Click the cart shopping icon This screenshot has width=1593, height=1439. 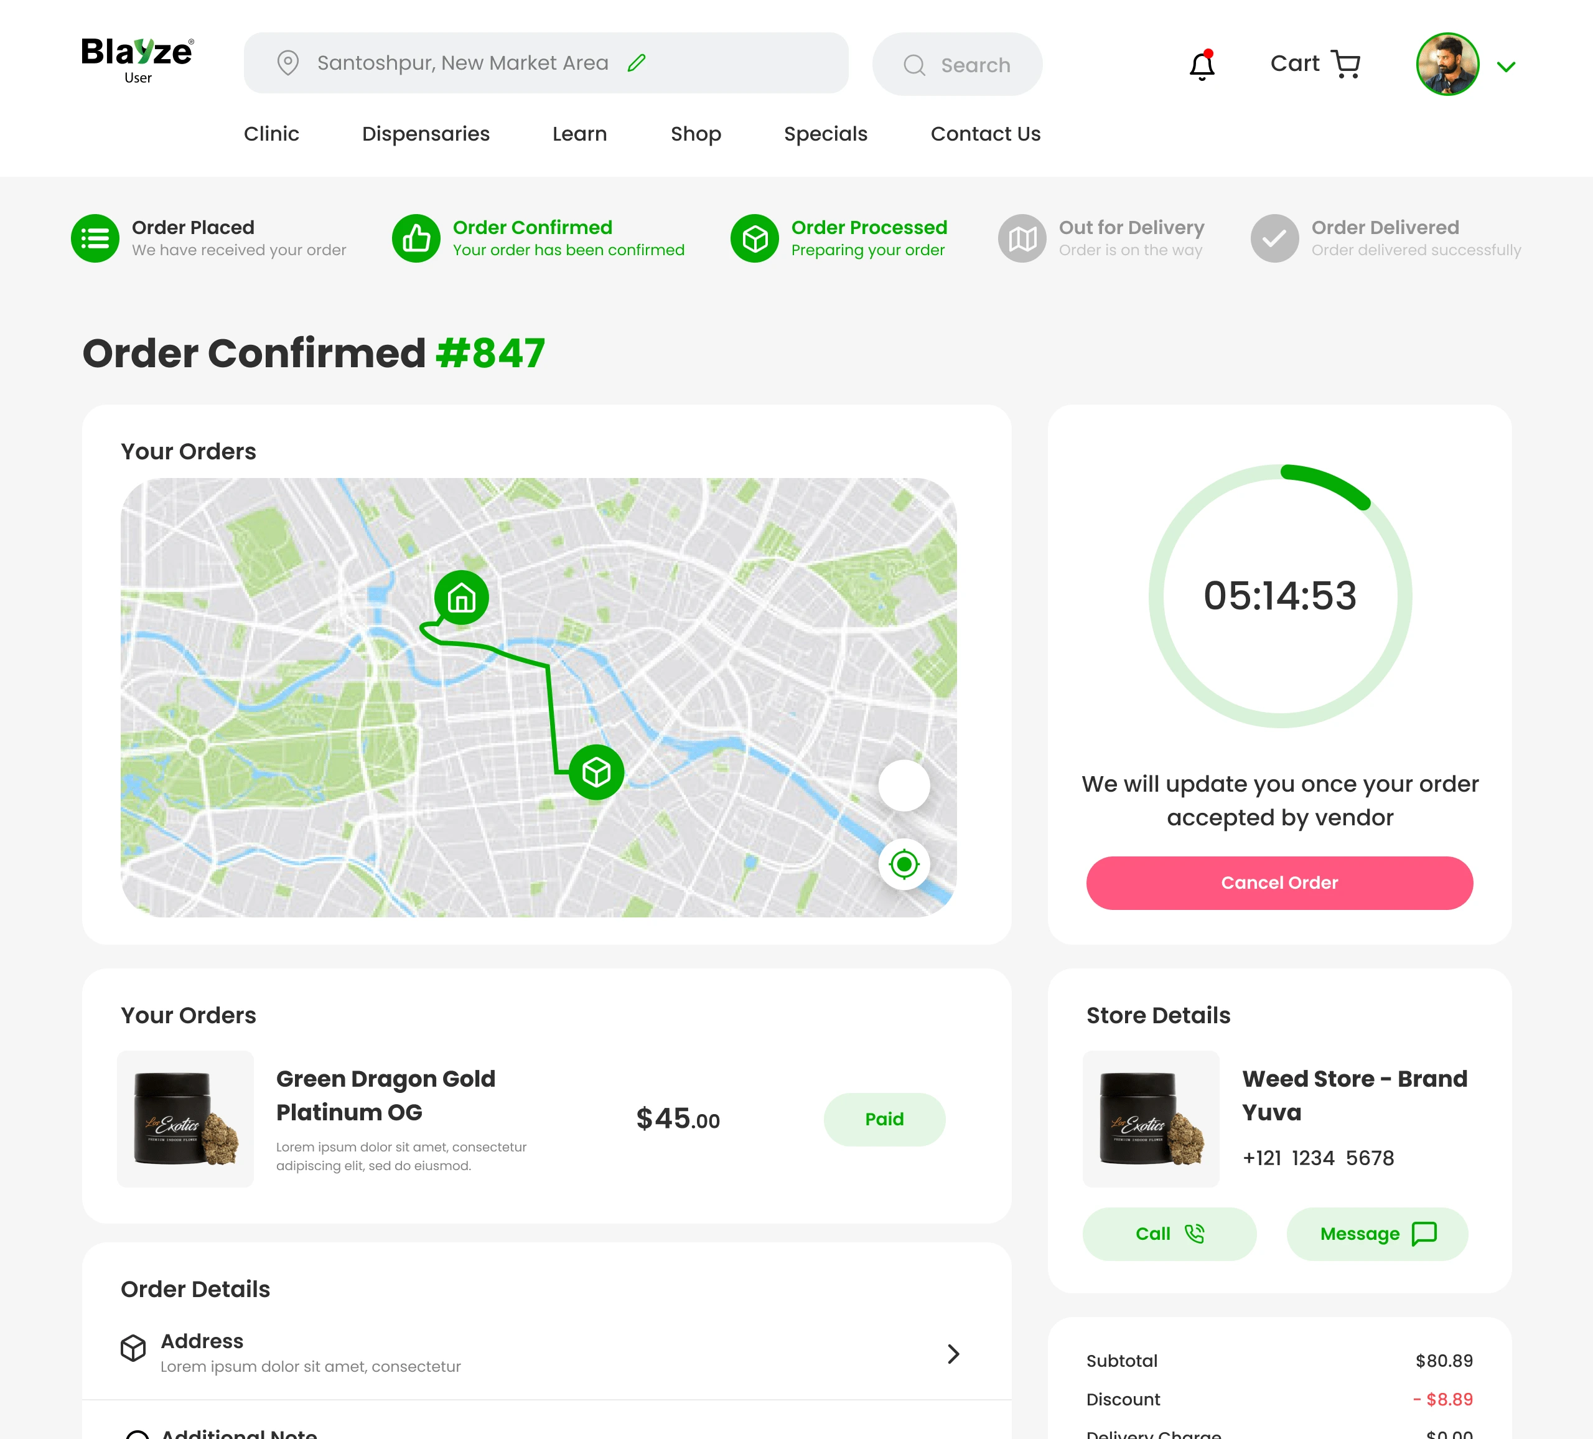pyautogui.click(x=1345, y=62)
